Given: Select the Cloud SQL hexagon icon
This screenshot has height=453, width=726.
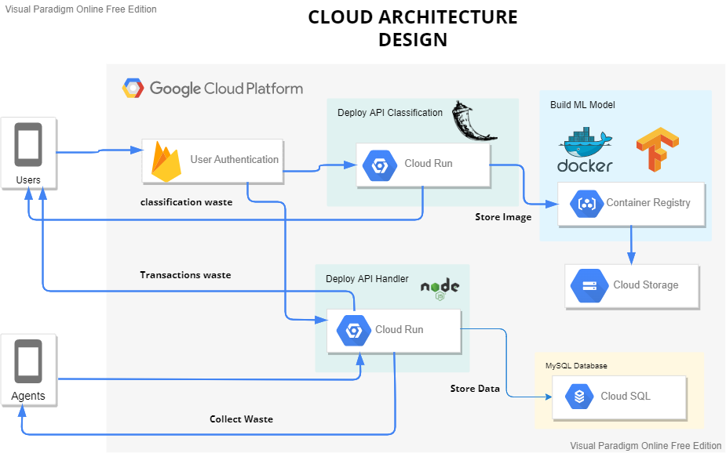Looking at the screenshot, I should (x=579, y=397).
